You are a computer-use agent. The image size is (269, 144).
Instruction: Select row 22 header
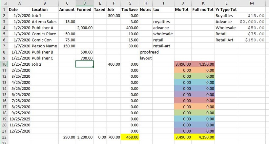4,137
